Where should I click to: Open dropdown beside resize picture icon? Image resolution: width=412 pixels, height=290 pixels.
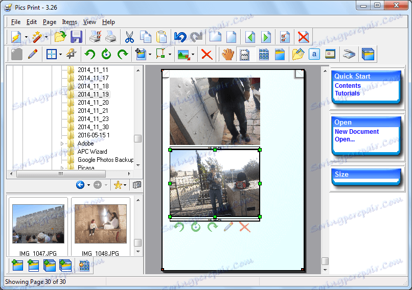193,54
